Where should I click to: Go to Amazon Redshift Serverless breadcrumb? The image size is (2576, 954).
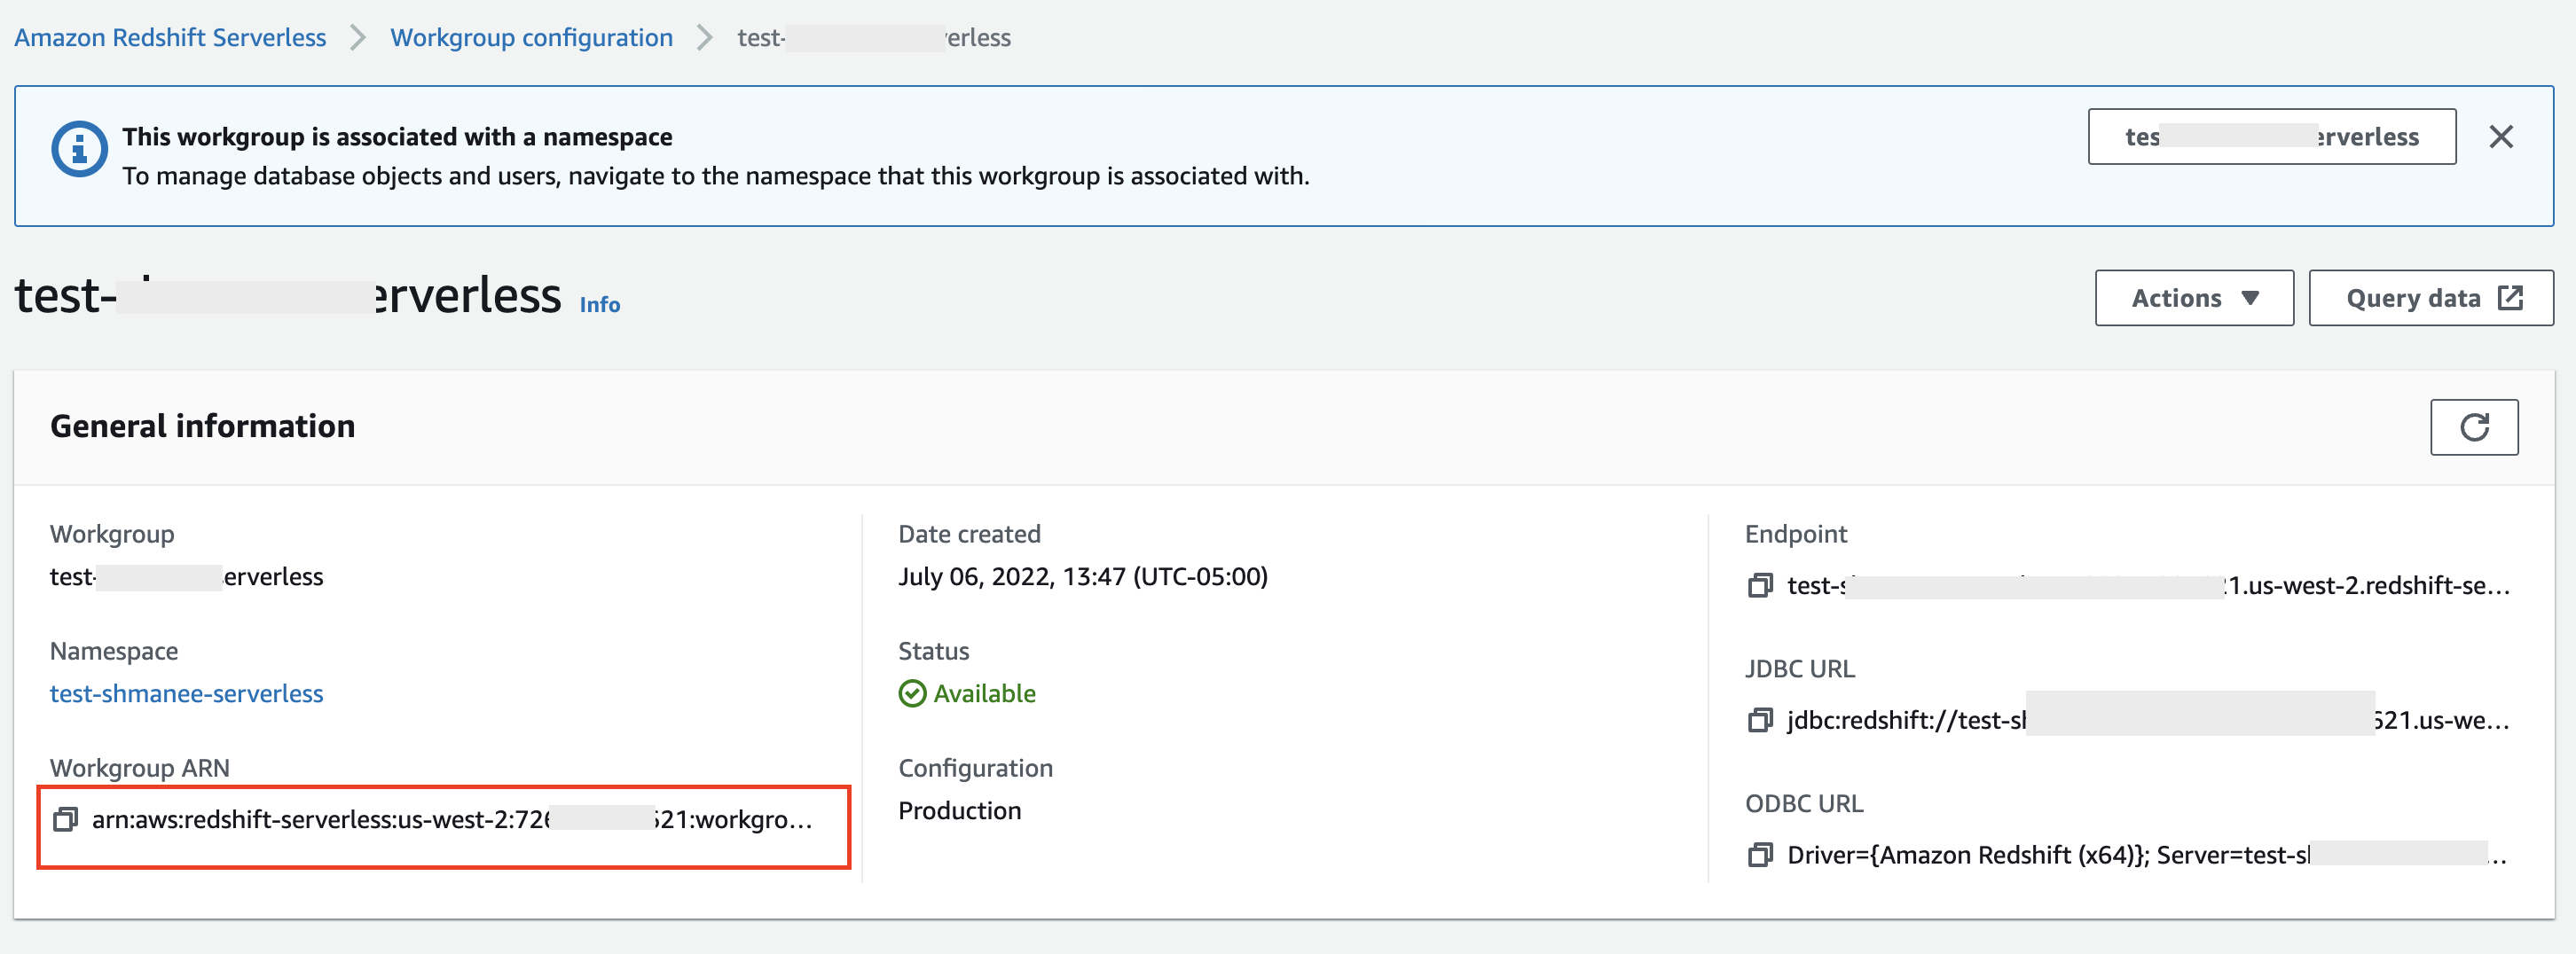pos(170,38)
